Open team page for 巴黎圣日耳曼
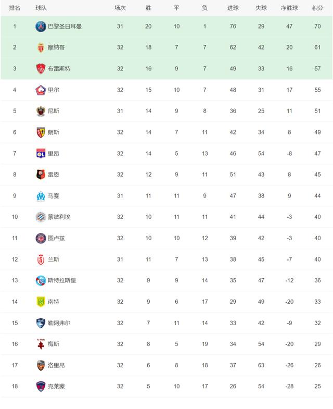 [65, 26]
